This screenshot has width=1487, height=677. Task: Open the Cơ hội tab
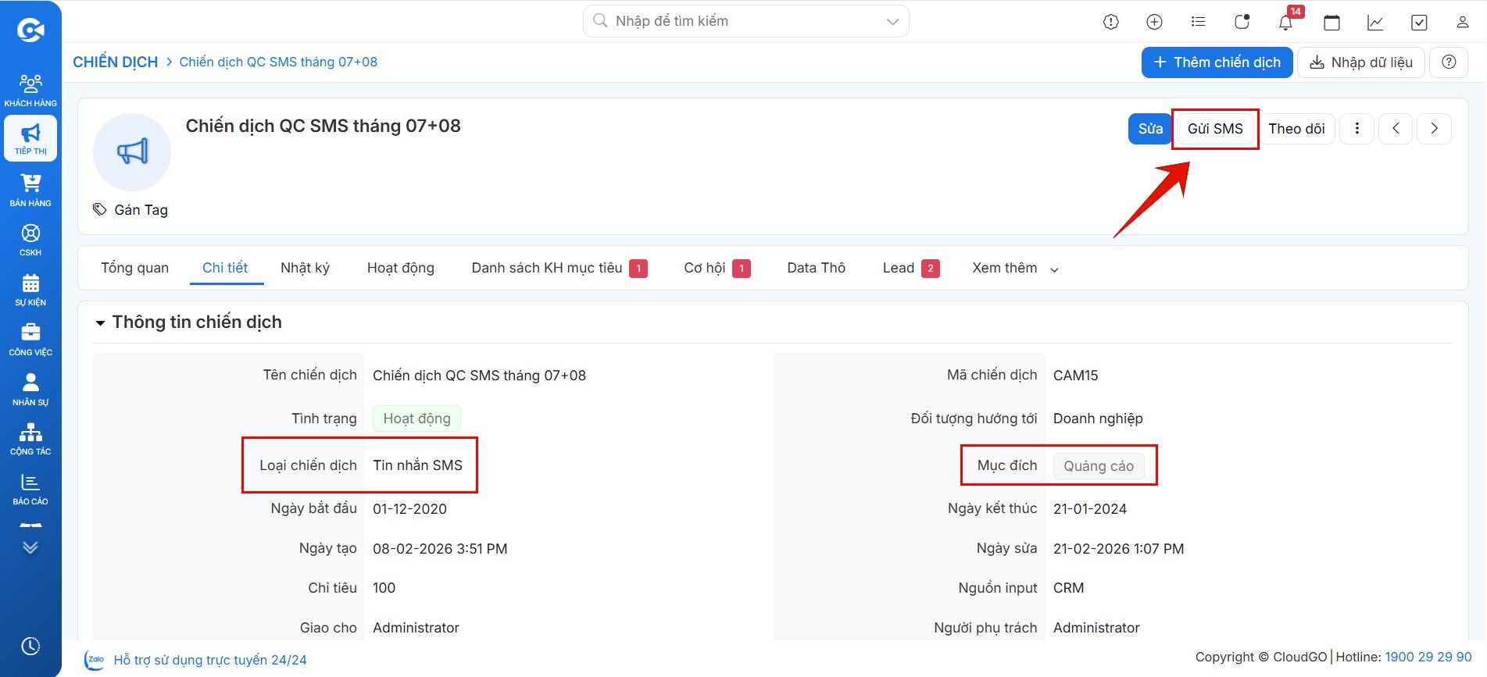(x=717, y=268)
